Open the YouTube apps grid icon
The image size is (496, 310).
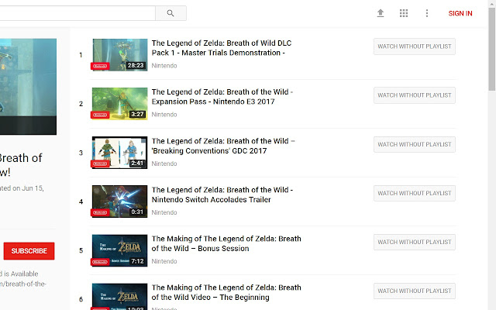[x=404, y=13]
